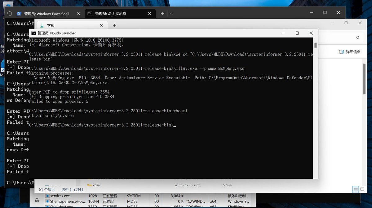Maximize the File Explorer window
Screen dimensions: 372x208
click(346, 23)
